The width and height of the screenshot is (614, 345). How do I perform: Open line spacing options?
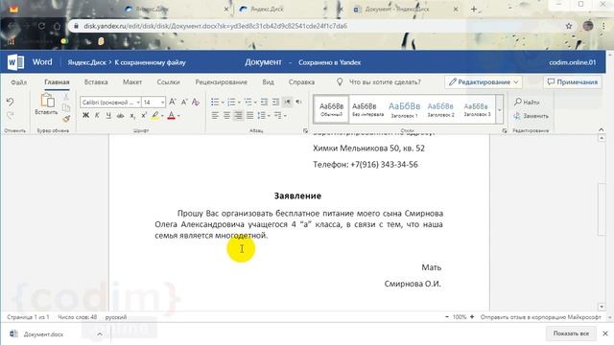point(263,115)
